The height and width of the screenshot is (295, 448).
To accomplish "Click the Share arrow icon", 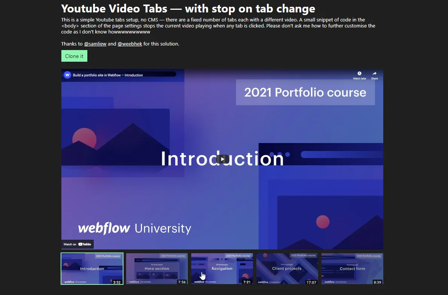I will coord(374,74).
